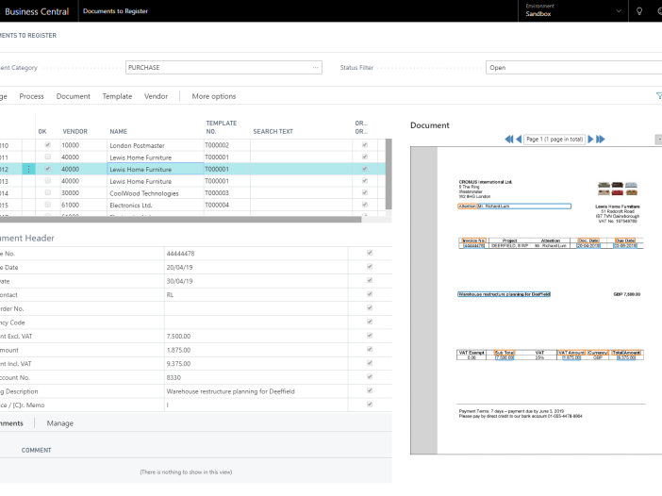The image size is (662, 496).
Task: Click the scanned invoice page preview
Action: (x=549, y=300)
